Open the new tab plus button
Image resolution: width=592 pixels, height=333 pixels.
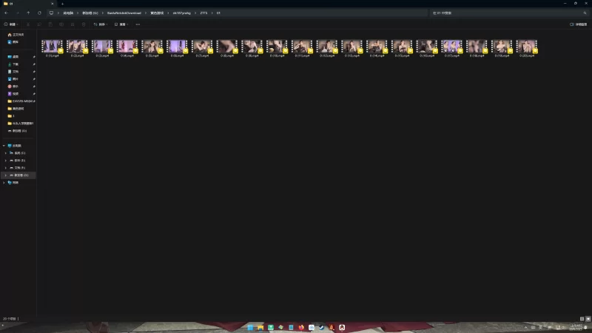62,4
